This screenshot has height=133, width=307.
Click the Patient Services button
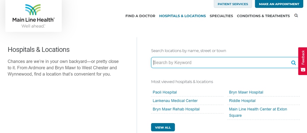pyautogui.click(x=233, y=4)
